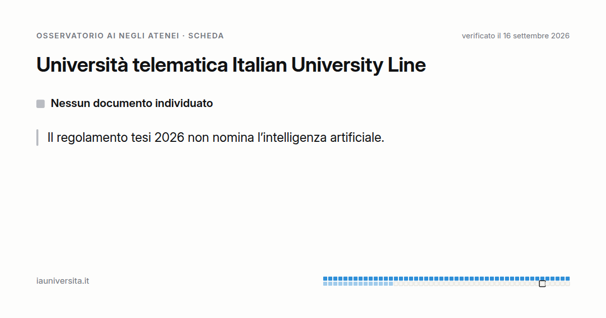Screen dimensions: 606x318
Task: Click the first empty gray cell in bottom row
Action: coord(396,284)
